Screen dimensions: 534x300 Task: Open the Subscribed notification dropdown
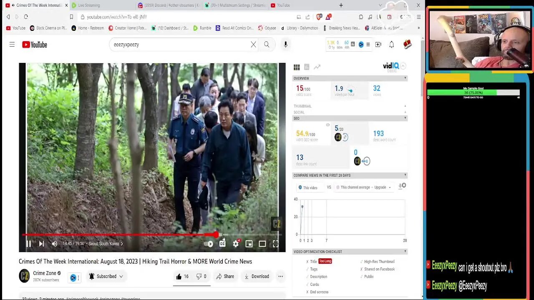click(106, 276)
